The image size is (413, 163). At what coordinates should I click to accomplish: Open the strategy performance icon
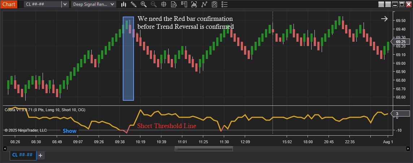pyautogui.click(x=214, y=4)
